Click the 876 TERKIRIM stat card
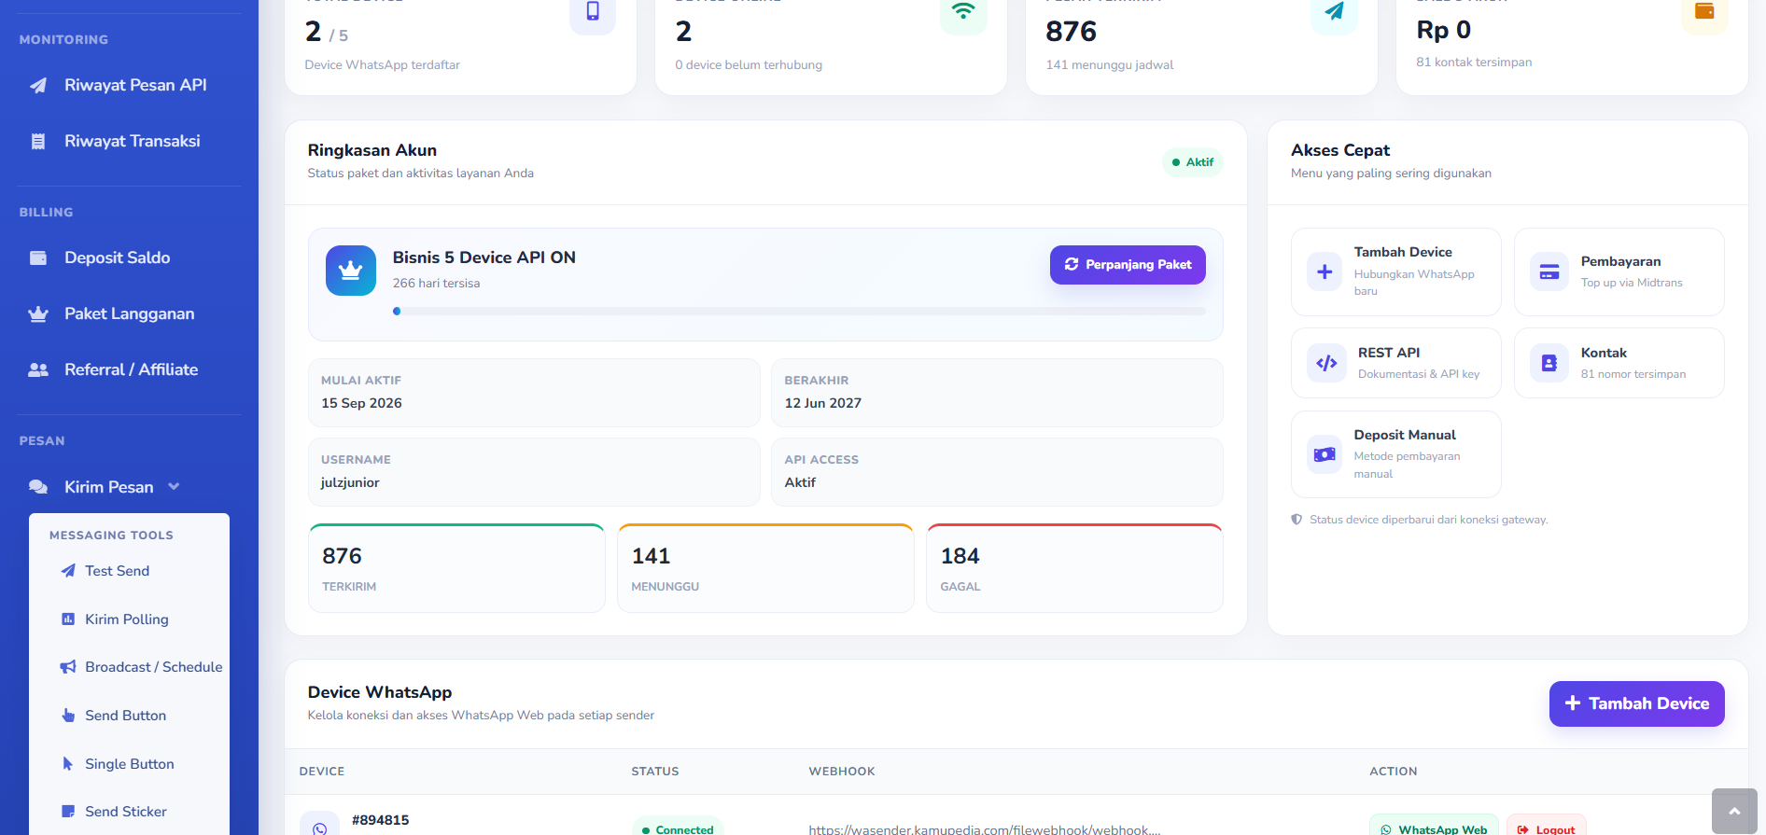 click(456, 568)
